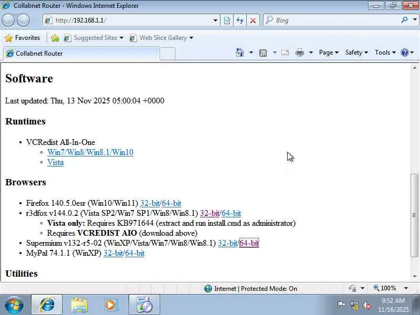Click the Software heading text
Screen dimensions: 420x315
click(29, 78)
